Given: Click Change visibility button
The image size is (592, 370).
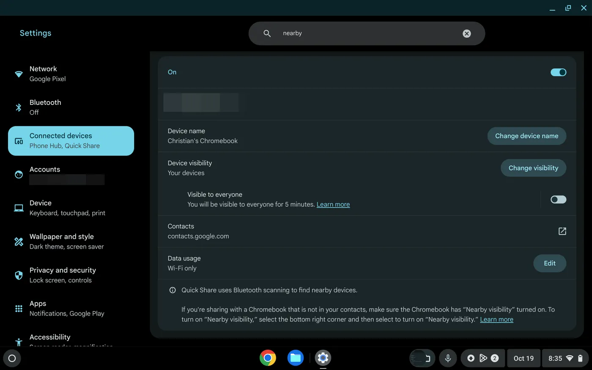Looking at the screenshot, I should tap(533, 168).
